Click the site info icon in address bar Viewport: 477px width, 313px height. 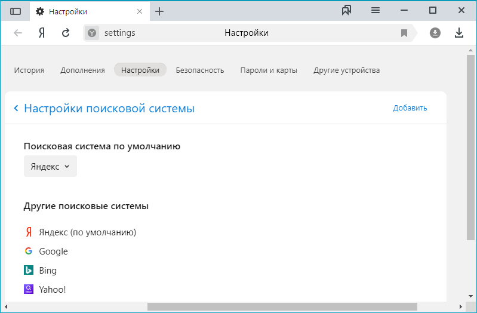click(x=91, y=33)
